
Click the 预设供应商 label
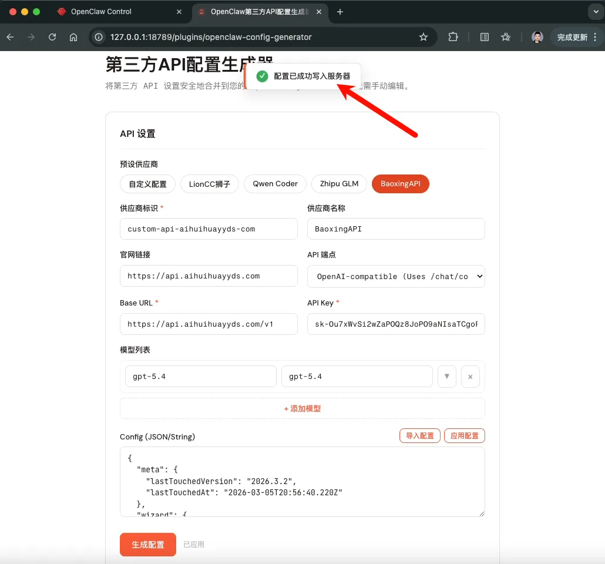[x=139, y=164]
